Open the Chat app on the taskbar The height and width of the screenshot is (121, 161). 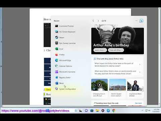tap(86, 111)
